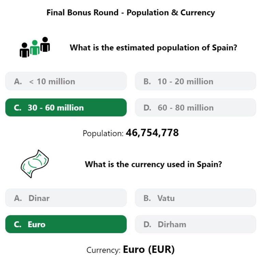Select answer A. < 10 million
The image size is (262, 257).
pos(66,81)
